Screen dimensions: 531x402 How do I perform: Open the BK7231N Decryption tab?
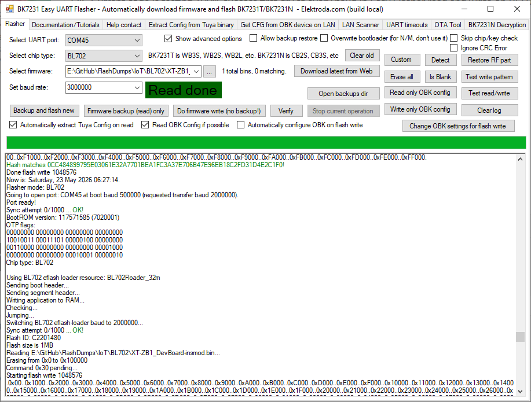coord(497,25)
